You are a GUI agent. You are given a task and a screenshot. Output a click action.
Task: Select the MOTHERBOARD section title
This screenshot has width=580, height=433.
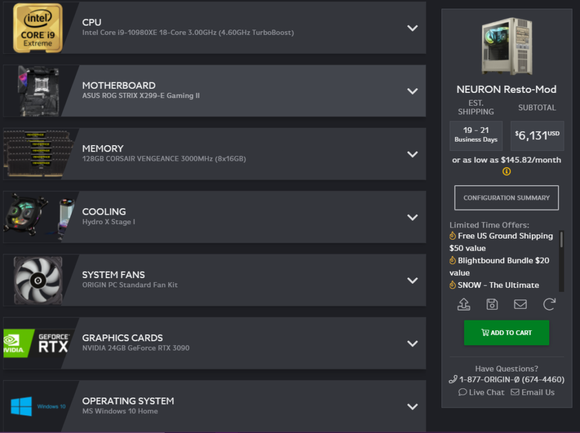click(119, 85)
